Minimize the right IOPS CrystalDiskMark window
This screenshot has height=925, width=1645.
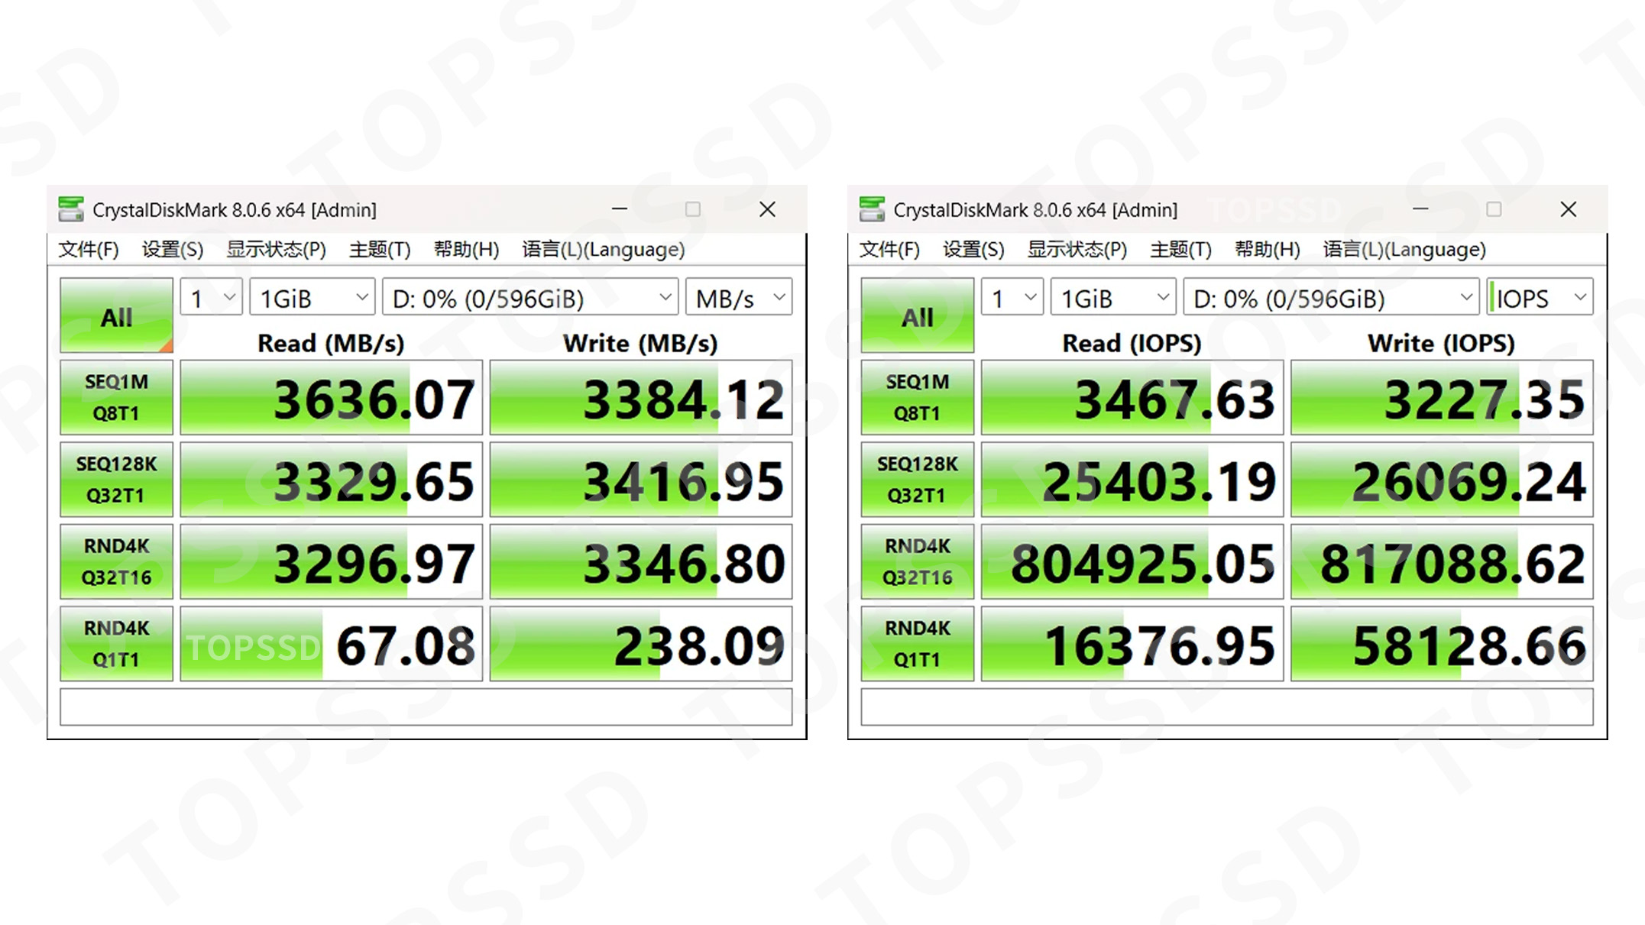click(x=1420, y=209)
